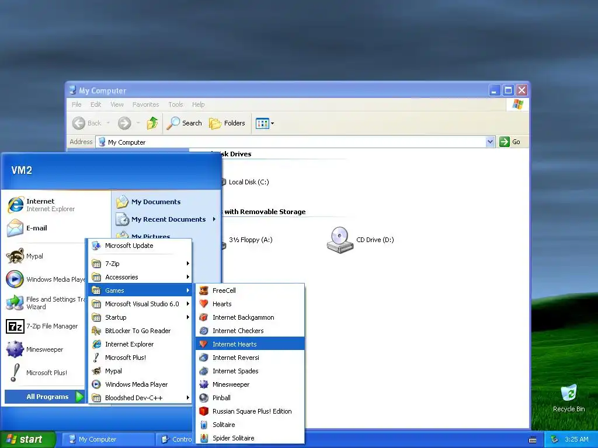The width and height of the screenshot is (598, 448).
Task: Open Mypal in All Programs list
Action: [x=140, y=371]
